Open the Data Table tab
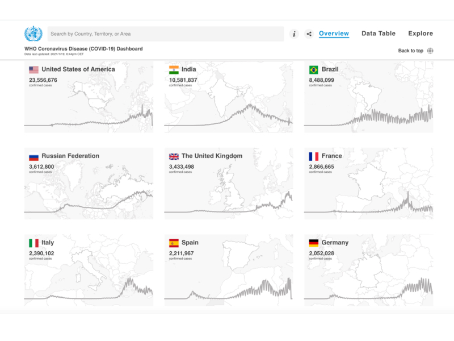This screenshot has width=454, height=341. click(379, 34)
